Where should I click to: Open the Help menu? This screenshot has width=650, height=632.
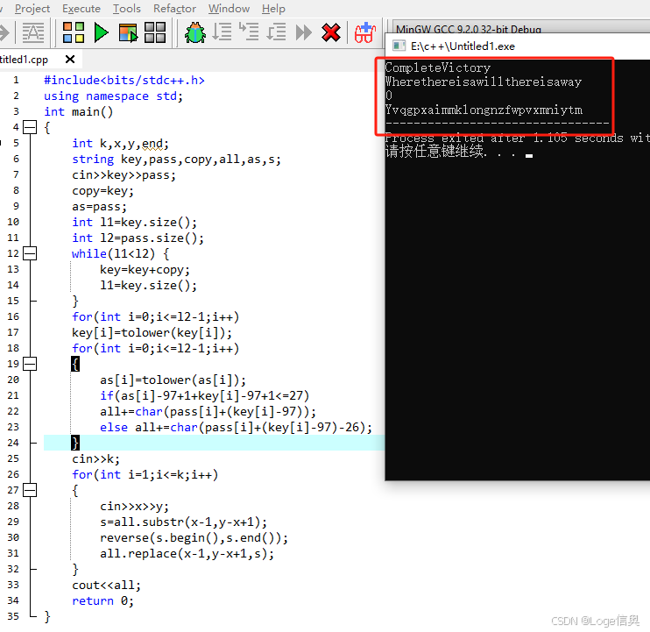(x=273, y=8)
